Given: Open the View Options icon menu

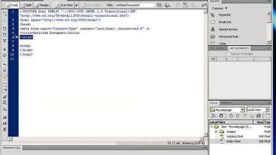Looking at the screenshot, I should pos(185,5).
